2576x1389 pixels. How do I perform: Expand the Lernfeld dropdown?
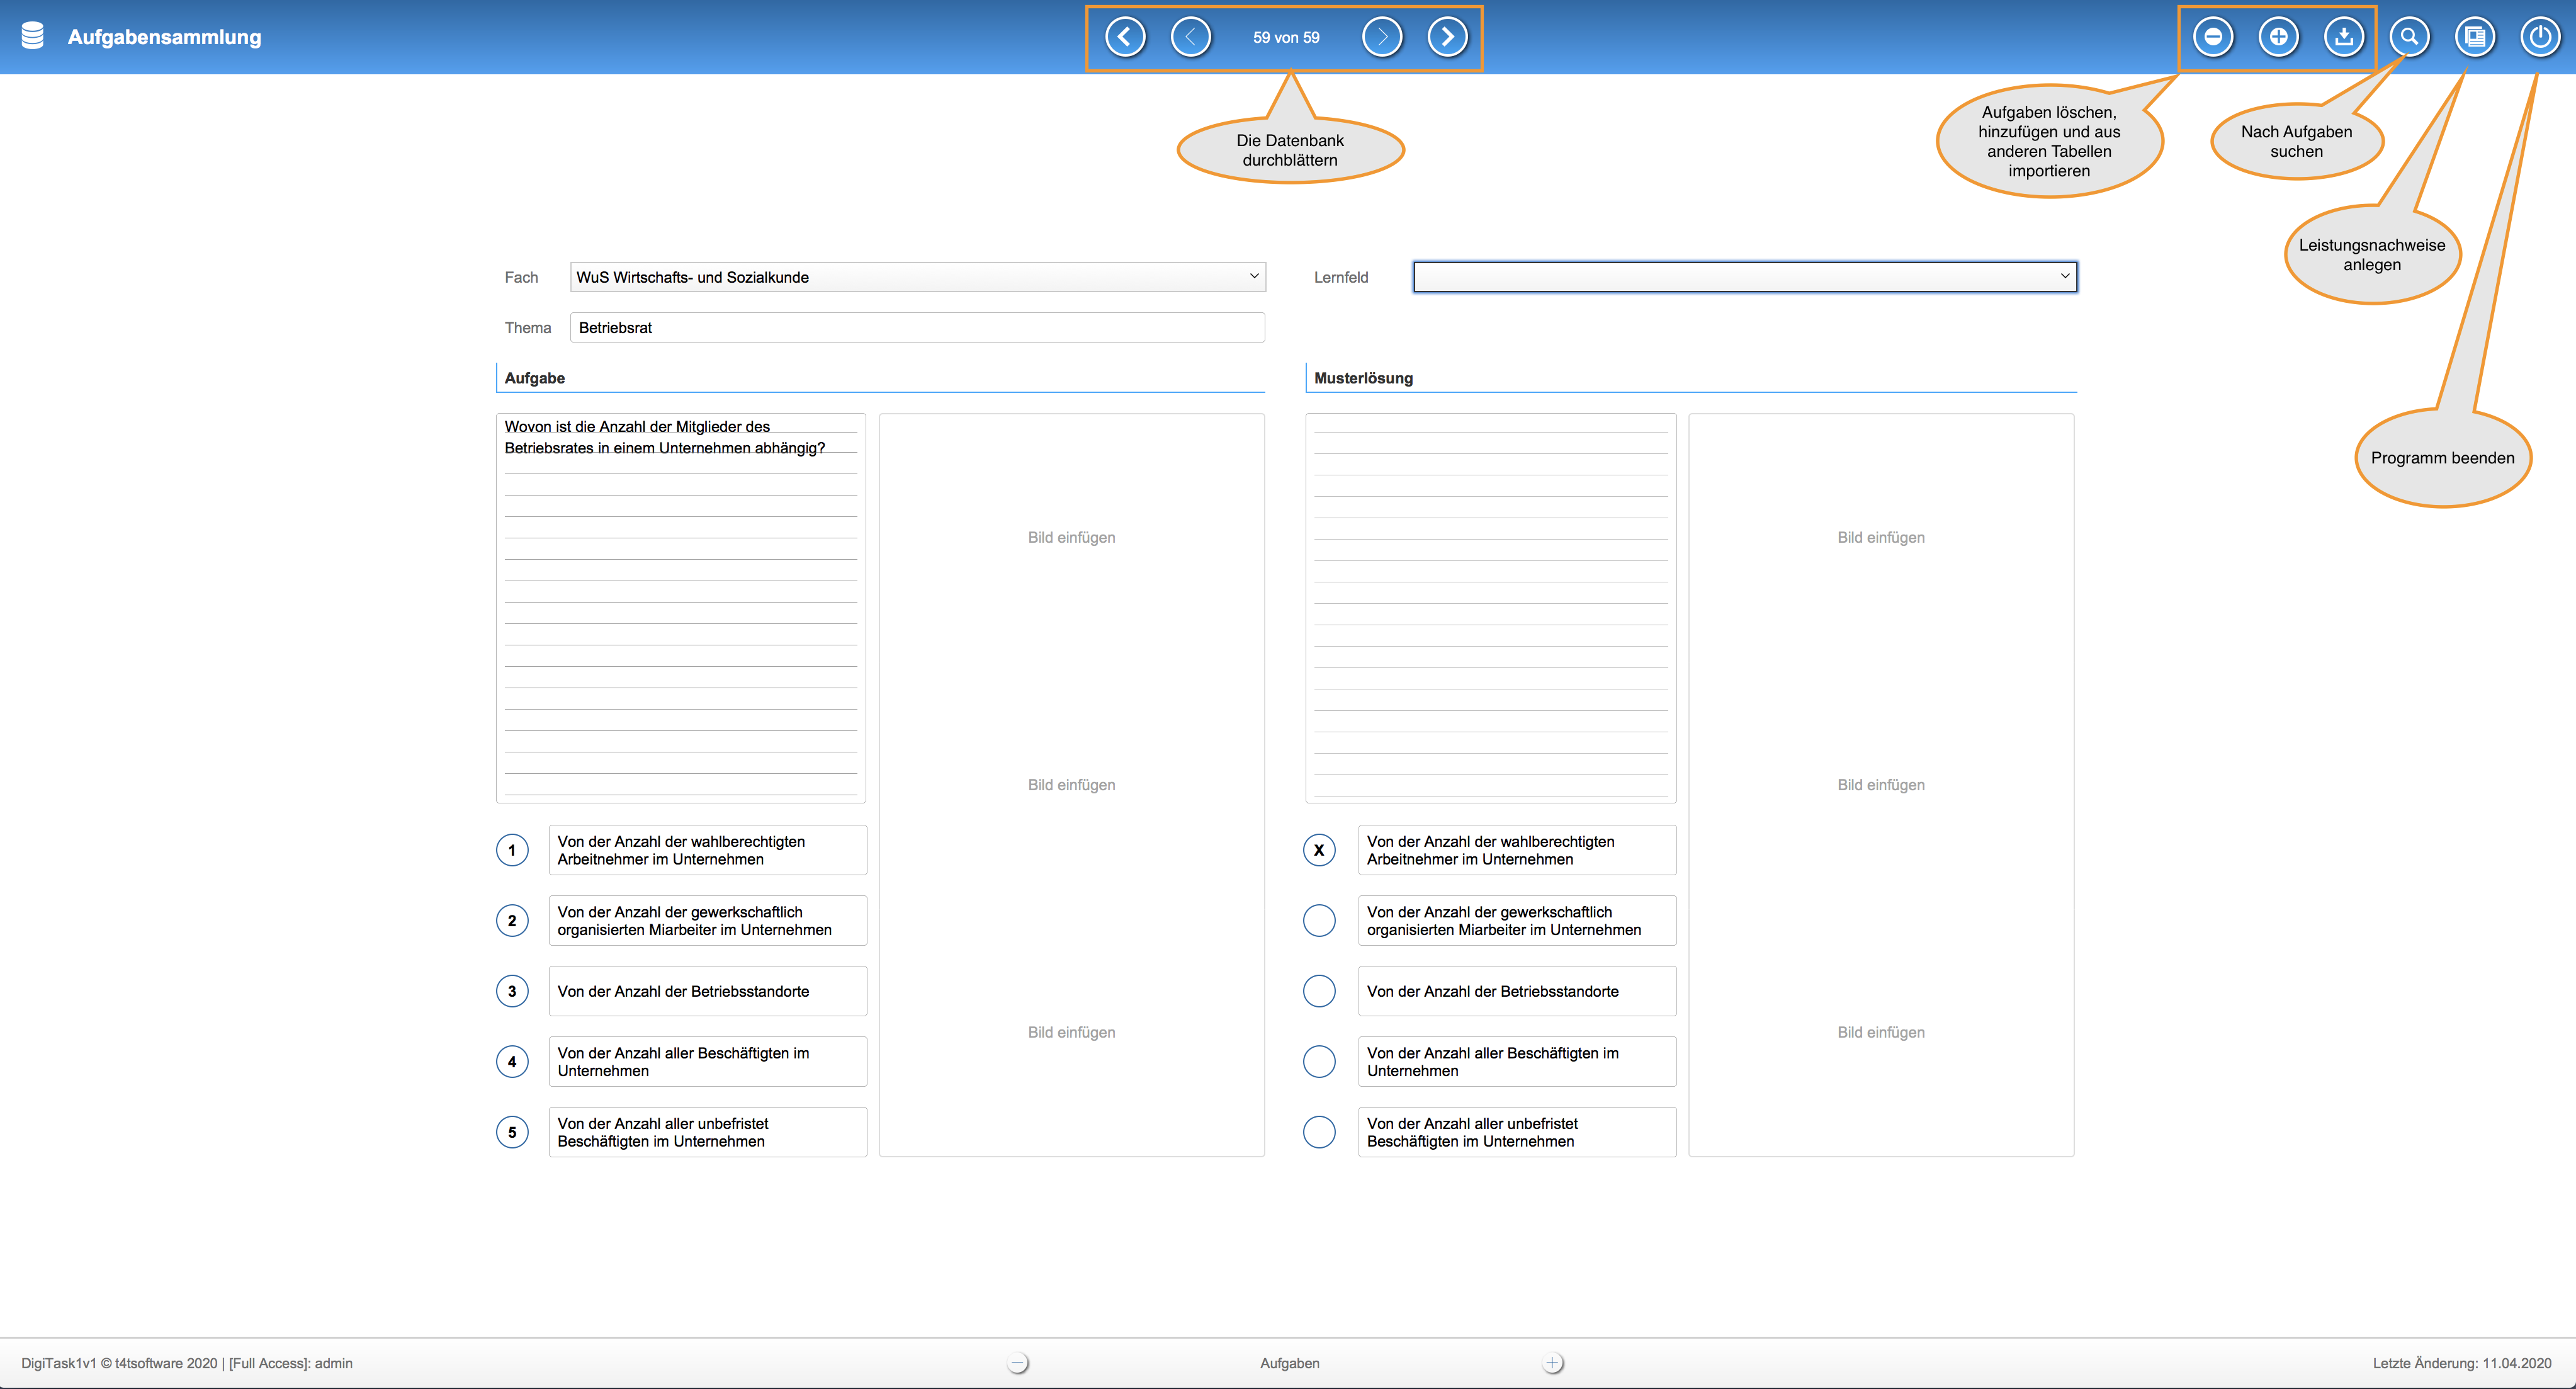point(1744,277)
